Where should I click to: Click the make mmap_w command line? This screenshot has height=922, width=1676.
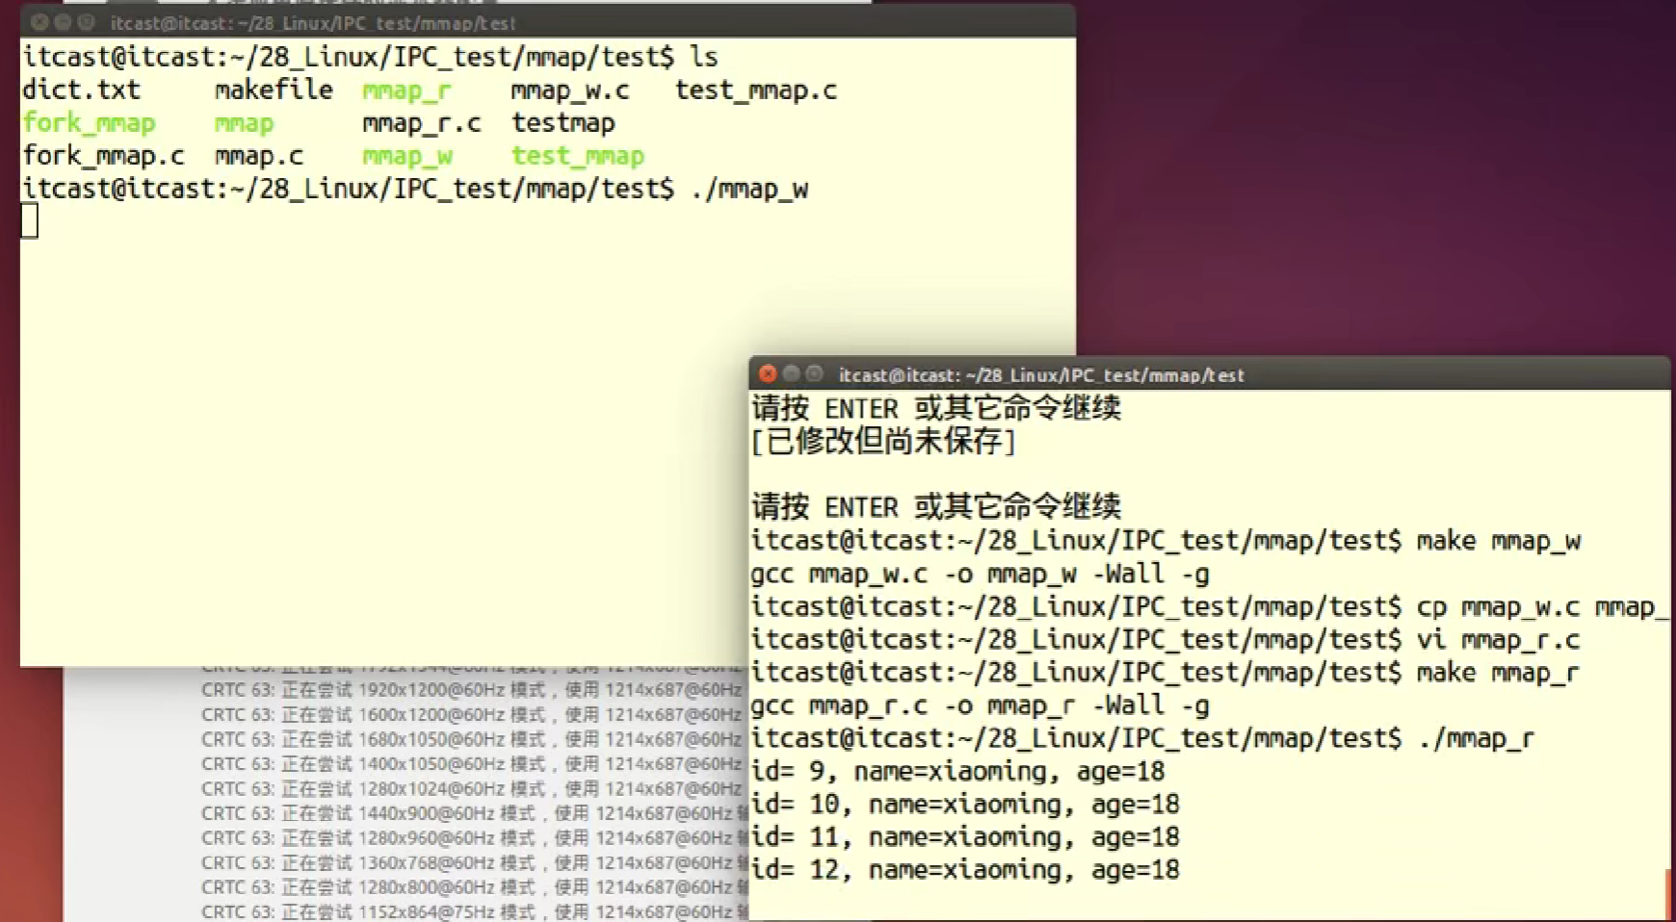click(1165, 541)
